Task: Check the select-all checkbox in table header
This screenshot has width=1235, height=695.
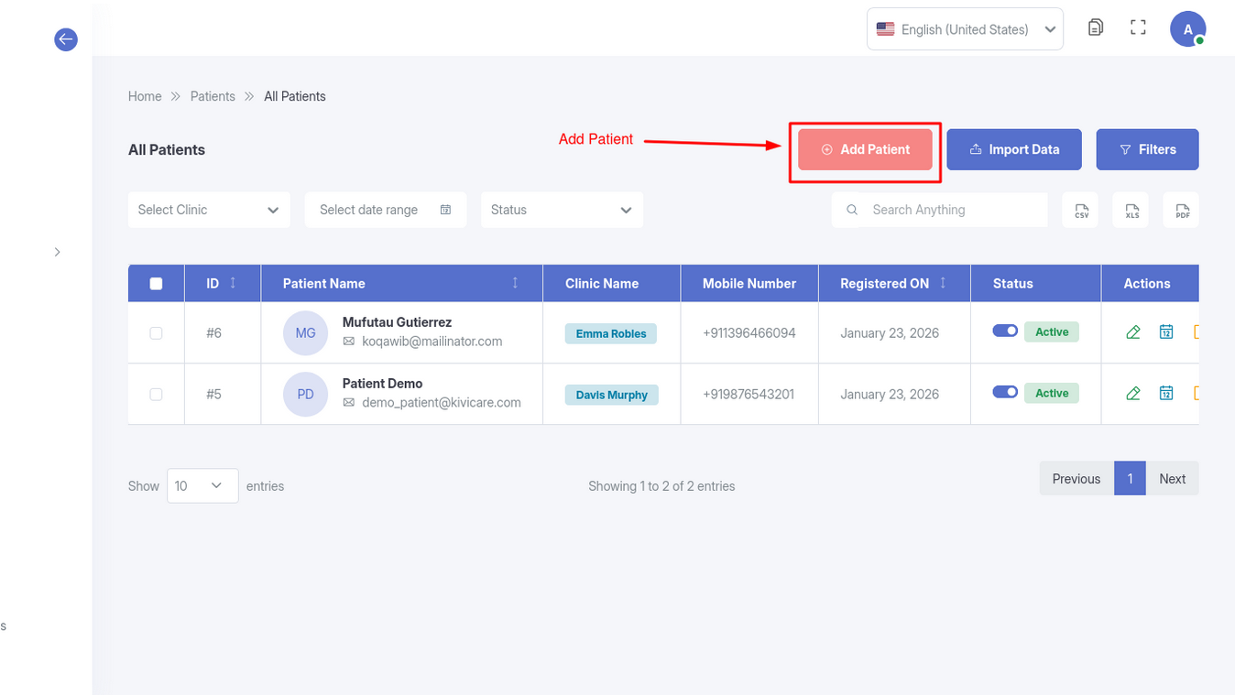Action: (156, 284)
